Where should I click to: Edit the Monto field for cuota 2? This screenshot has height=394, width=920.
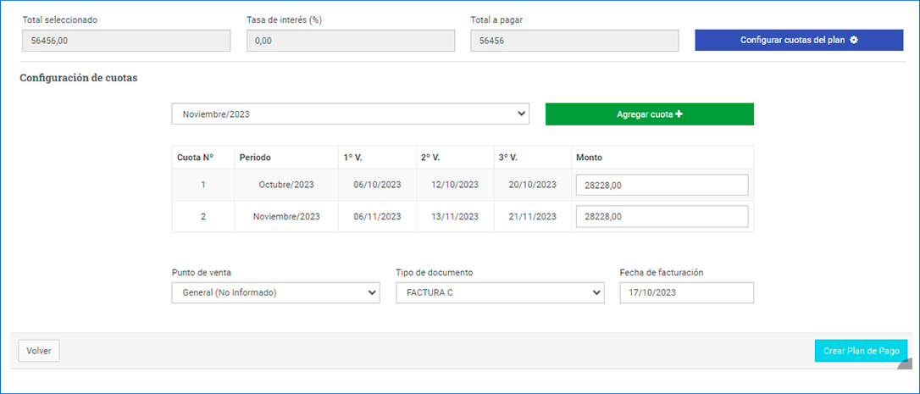point(662,217)
